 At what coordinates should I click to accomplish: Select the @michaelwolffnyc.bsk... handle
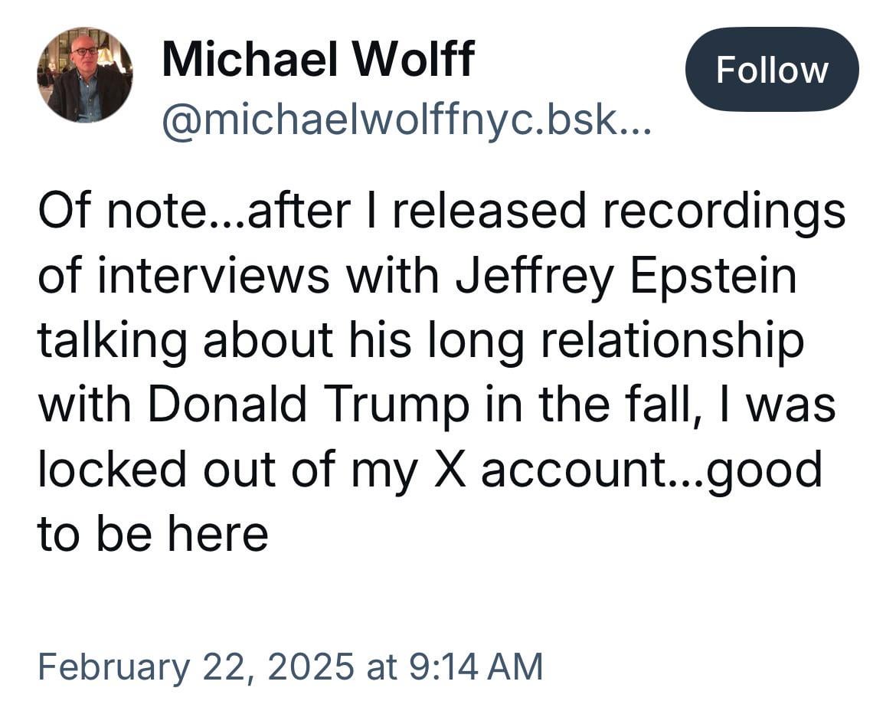point(407,120)
